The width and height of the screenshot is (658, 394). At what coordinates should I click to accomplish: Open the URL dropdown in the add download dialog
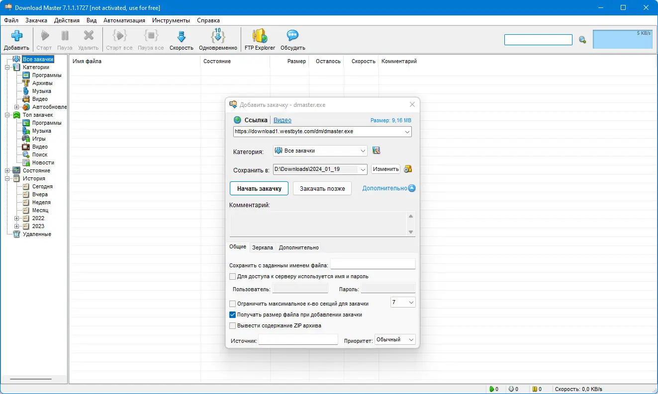(407, 132)
